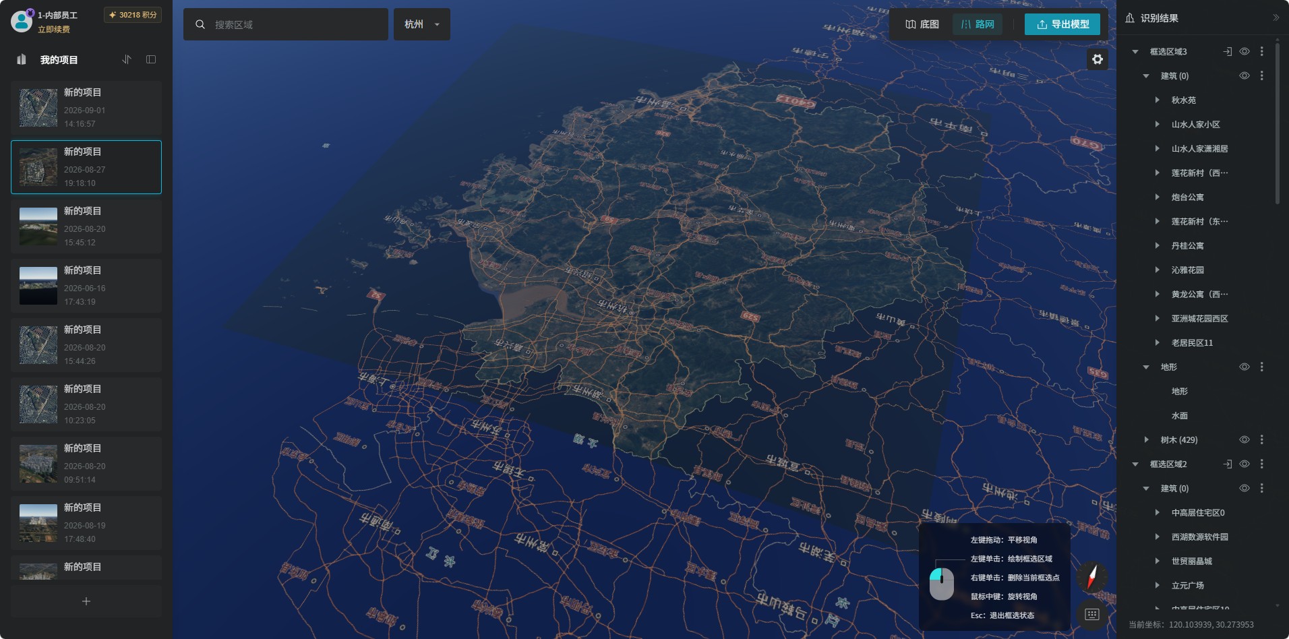Viewport: 1289px width, 639px height.
Task: Open project dated 2026-06-16 17:43:19
Action: pyautogui.click(x=86, y=286)
